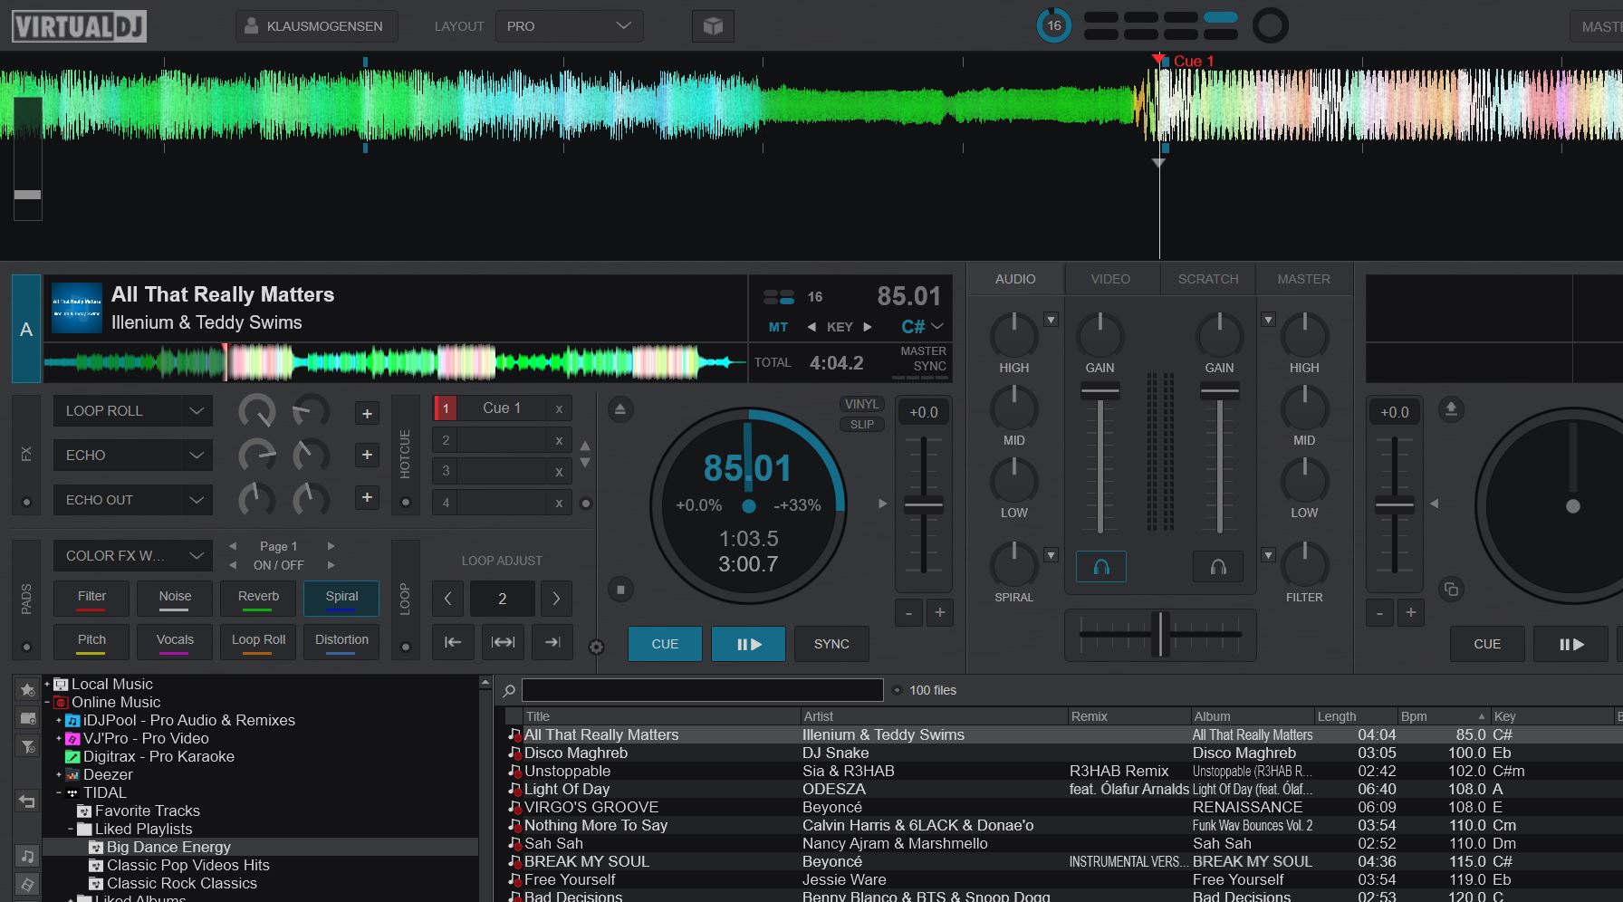The height and width of the screenshot is (902, 1623).
Task: Click the KLAUSMOGENSEN account button
Action: pyautogui.click(x=316, y=26)
